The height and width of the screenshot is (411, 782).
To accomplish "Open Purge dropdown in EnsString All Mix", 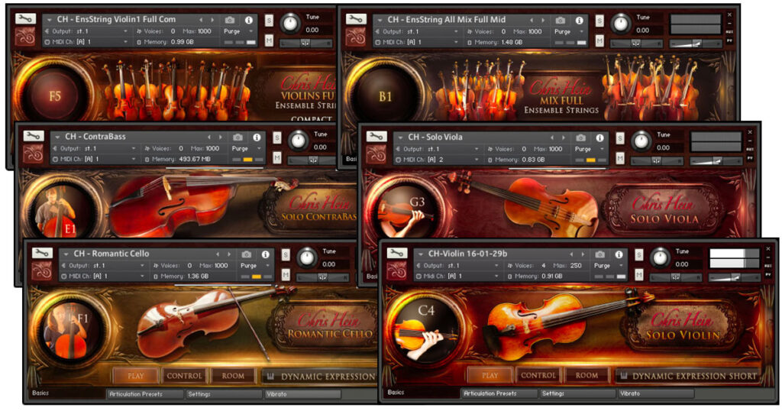I will pyautogui.click(x=568, y=31).
